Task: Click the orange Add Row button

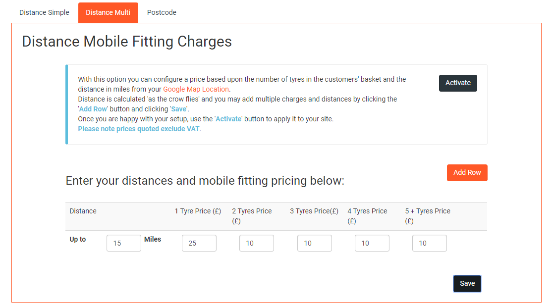Action: [467, 173]
